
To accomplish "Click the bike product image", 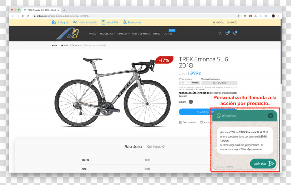I will [113, 92].
